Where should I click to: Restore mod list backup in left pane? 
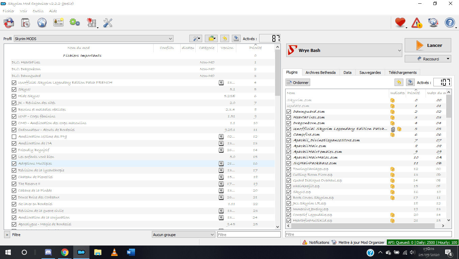[x=225, y=38]
